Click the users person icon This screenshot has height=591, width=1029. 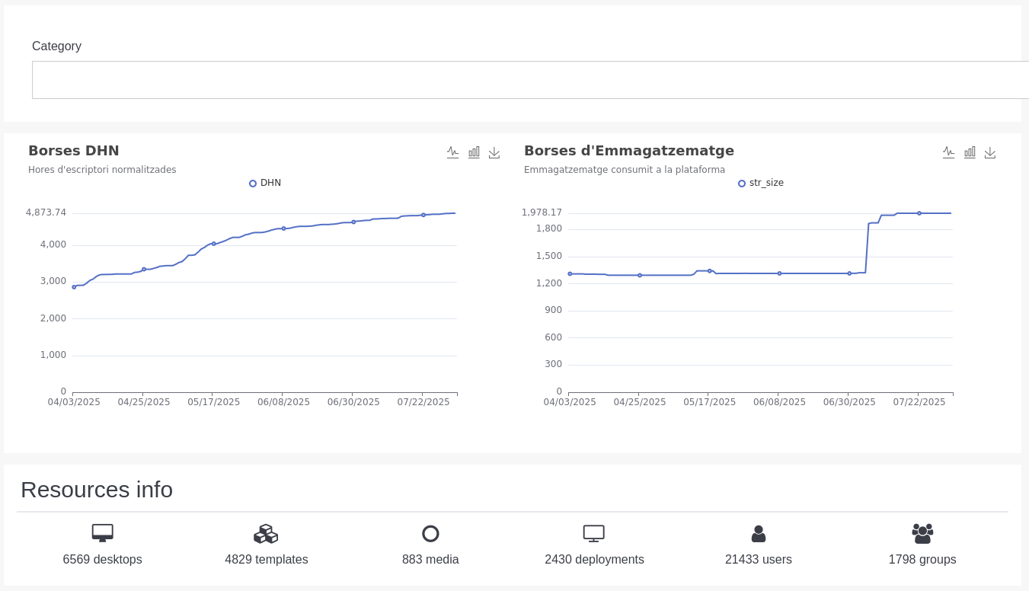pos(759,533)
